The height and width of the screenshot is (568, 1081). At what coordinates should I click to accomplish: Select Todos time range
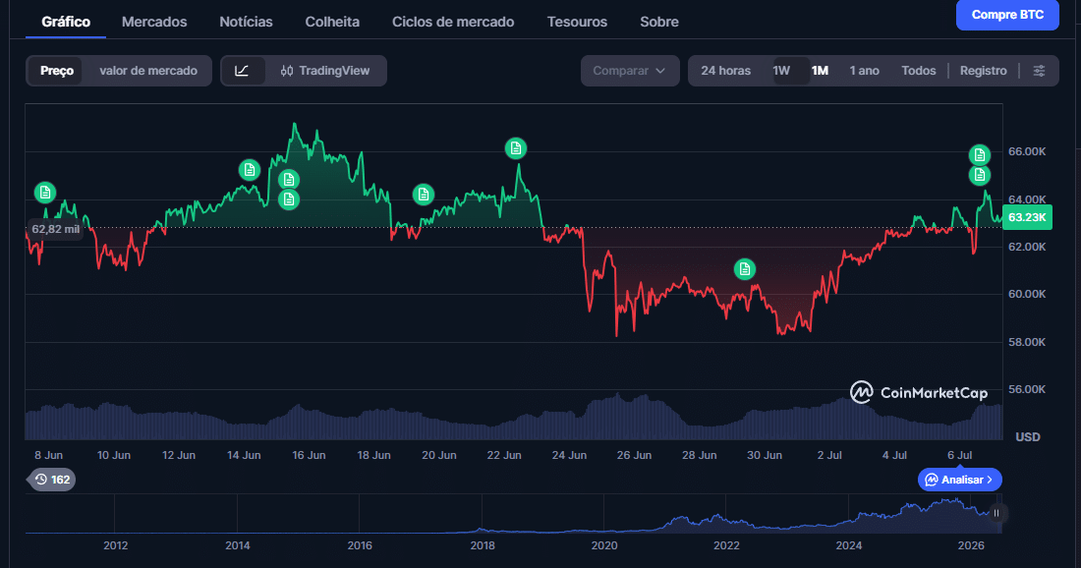click(919, 71)
